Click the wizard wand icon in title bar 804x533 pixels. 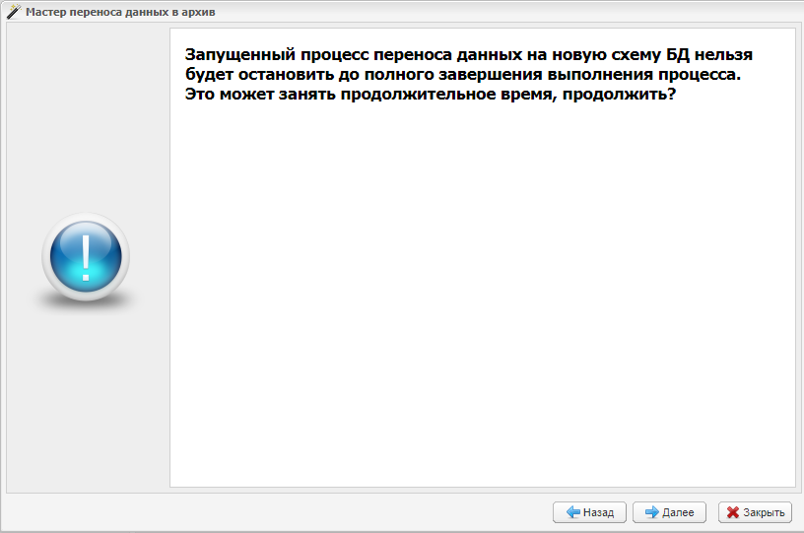(x=14, y=13)
